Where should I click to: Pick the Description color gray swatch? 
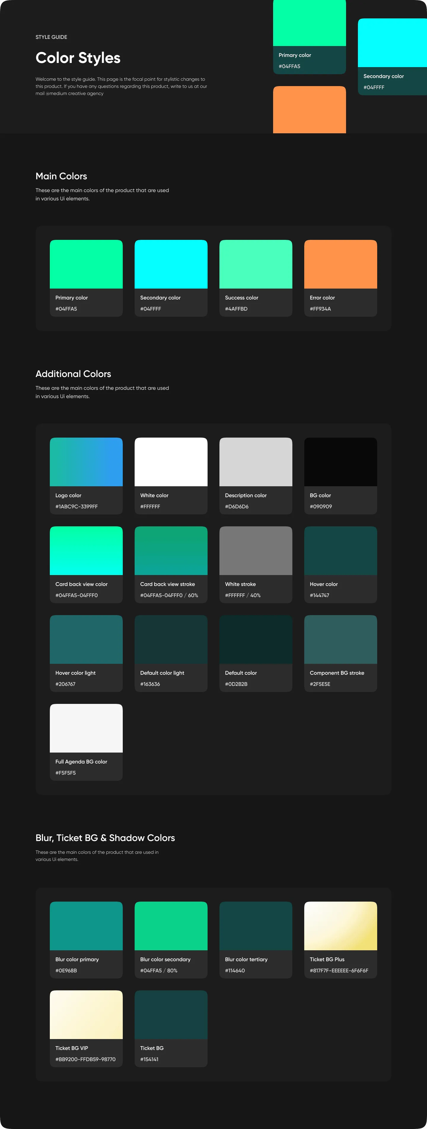click(255, 462)
